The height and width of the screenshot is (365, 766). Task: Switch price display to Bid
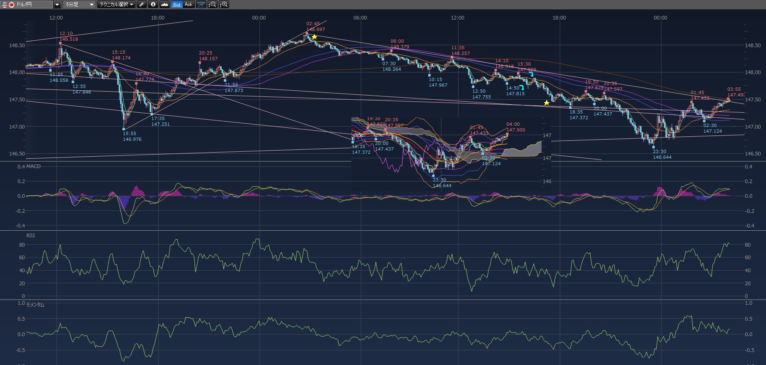[x=177, y=4]
